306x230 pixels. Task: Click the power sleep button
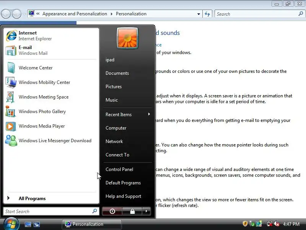pyautogui.click(x=112, y=211)
